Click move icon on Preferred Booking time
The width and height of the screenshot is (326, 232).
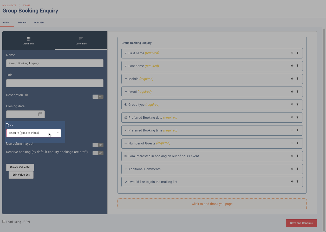292,130
